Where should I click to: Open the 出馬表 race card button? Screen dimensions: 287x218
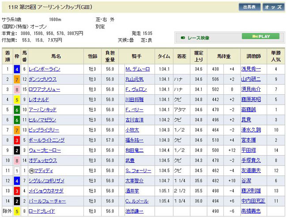point(250,7)
